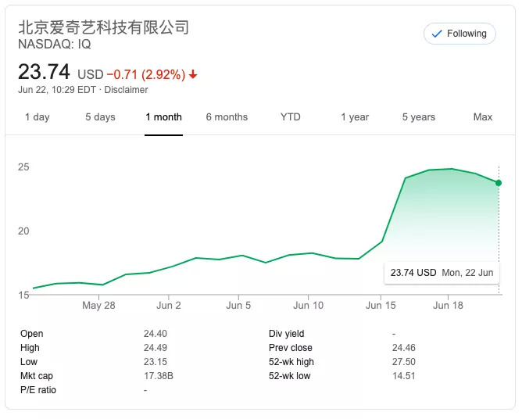Open the 5 years chart view
522x419 pixels.
418,117
